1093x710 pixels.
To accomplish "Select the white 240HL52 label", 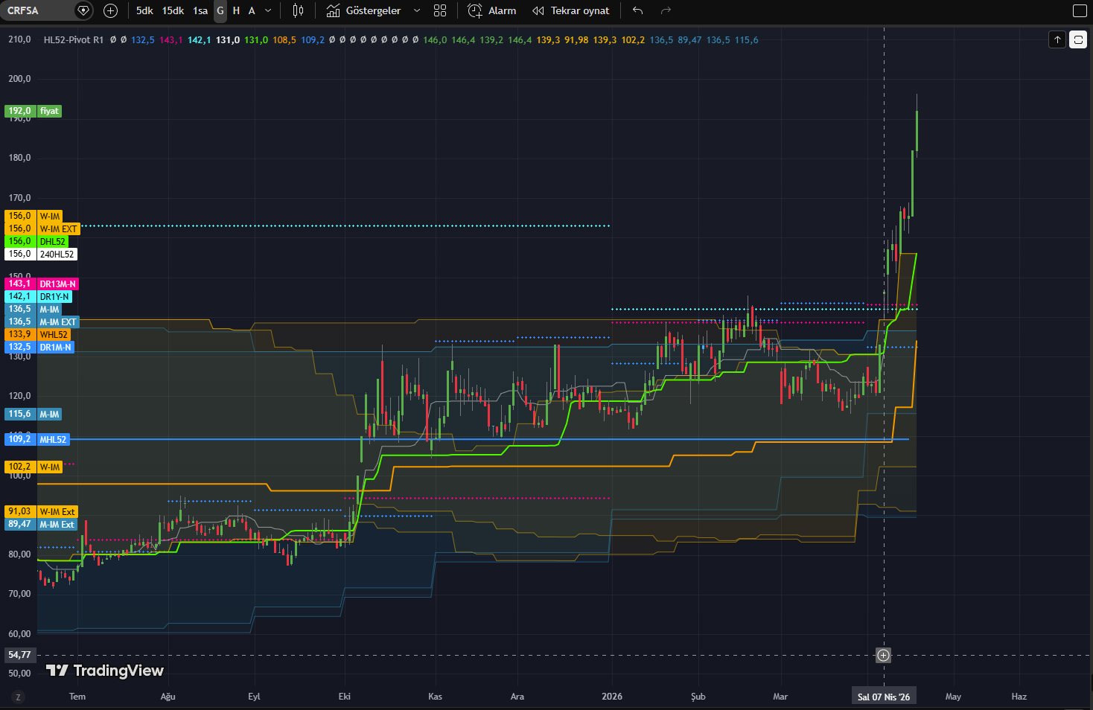I will [x=41, y=254].
